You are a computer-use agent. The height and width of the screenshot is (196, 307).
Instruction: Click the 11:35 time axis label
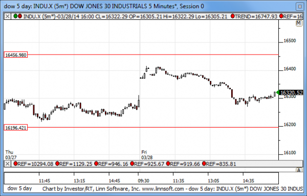(179, 181)
